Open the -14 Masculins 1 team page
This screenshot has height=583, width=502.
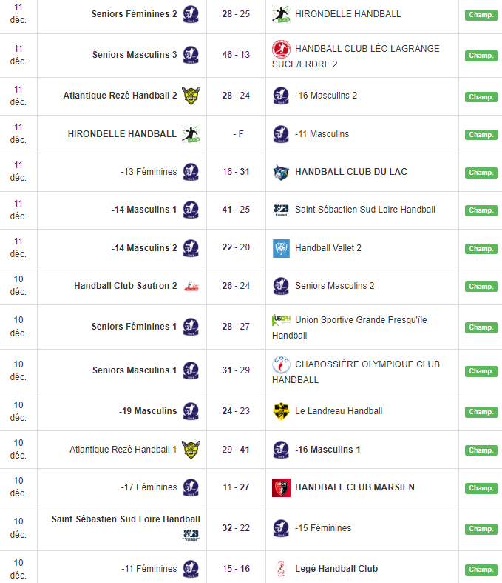tap(144, 210)
